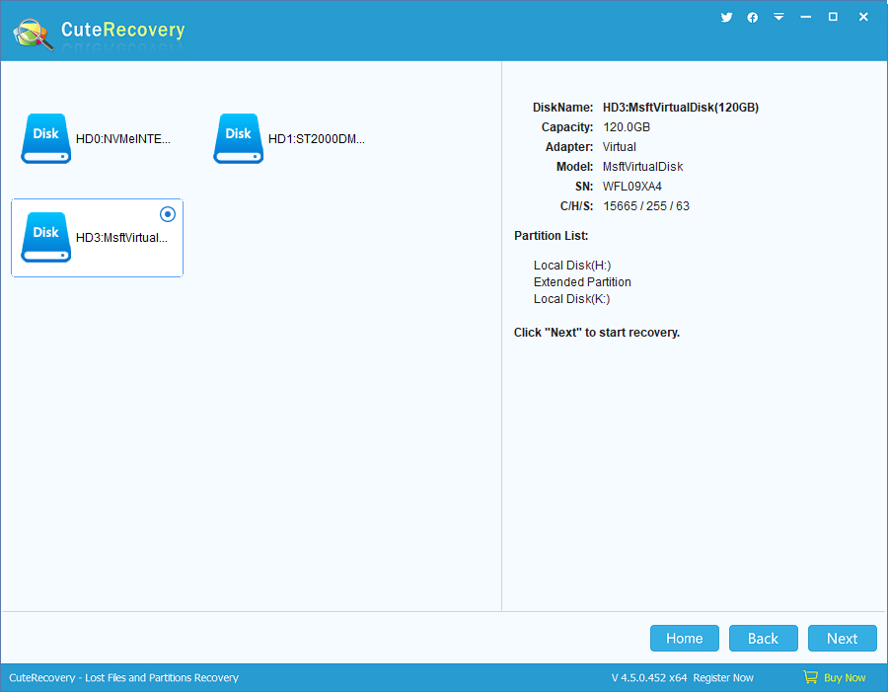Screen dimensions: 888x692
Task: Toggle the HD3:MsftVirtual radio button
Action: tap(168, 214)
